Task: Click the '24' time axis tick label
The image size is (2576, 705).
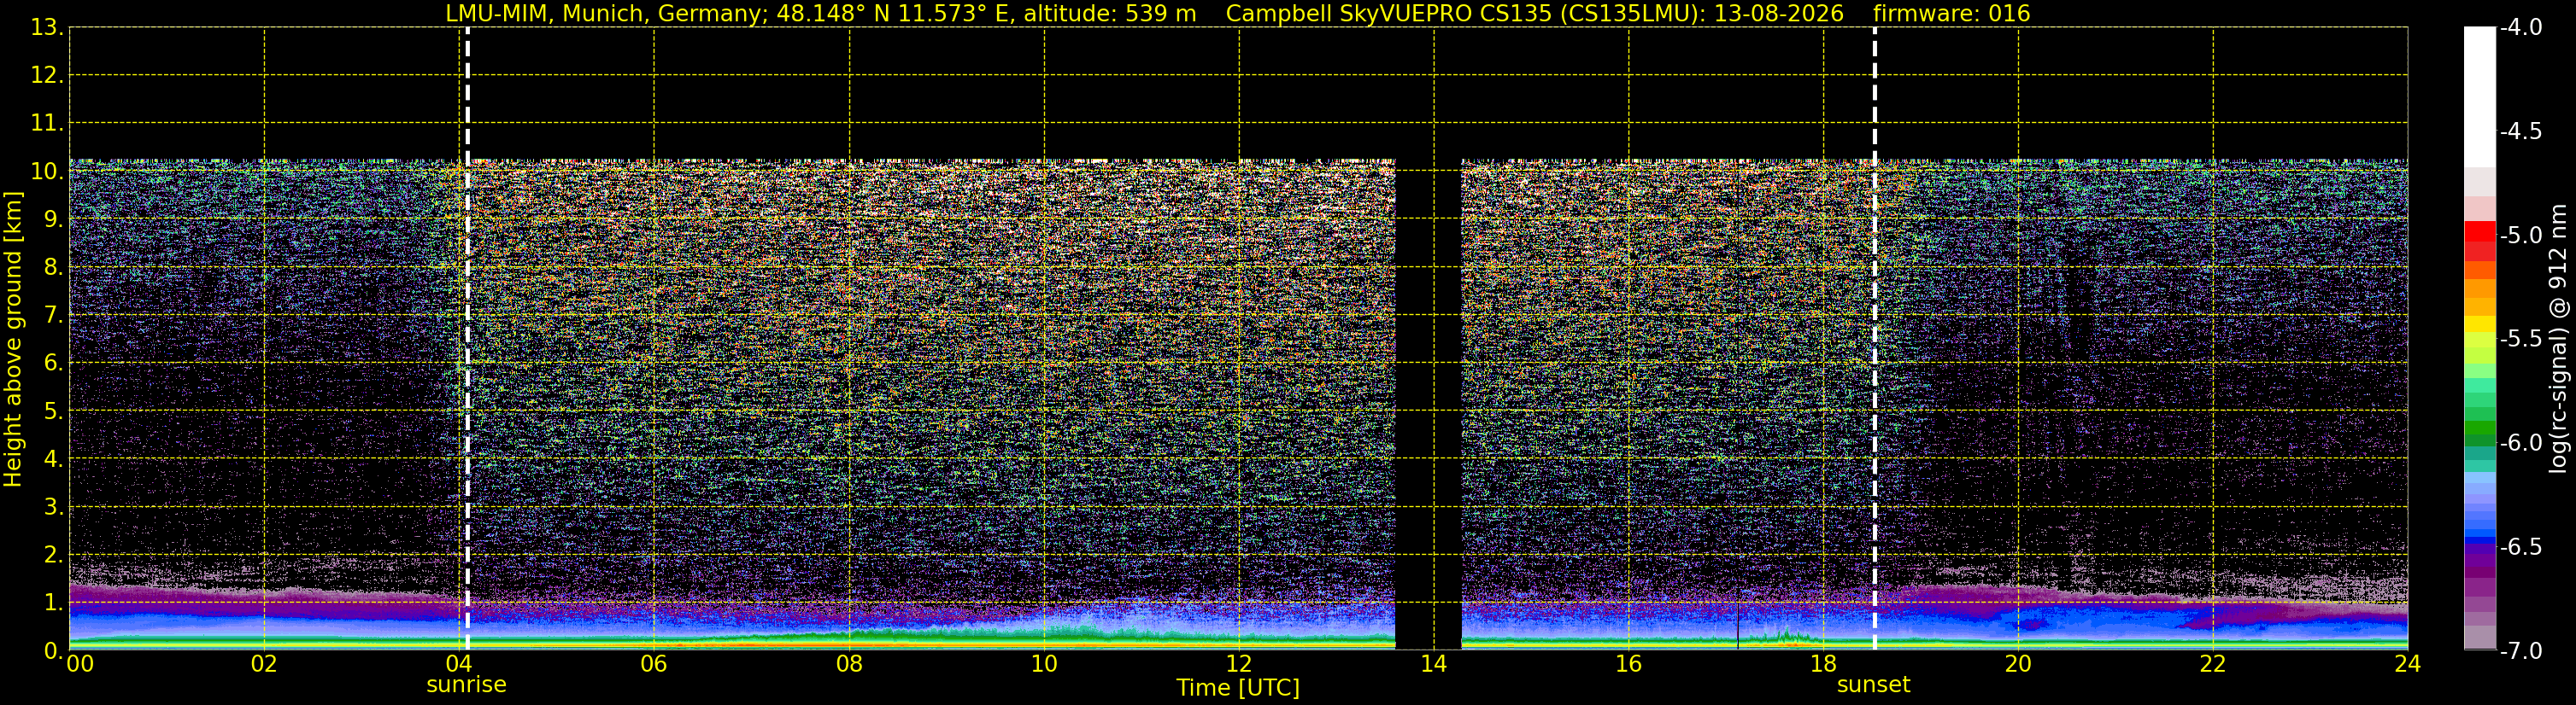Action: (x=2407, y=664)
